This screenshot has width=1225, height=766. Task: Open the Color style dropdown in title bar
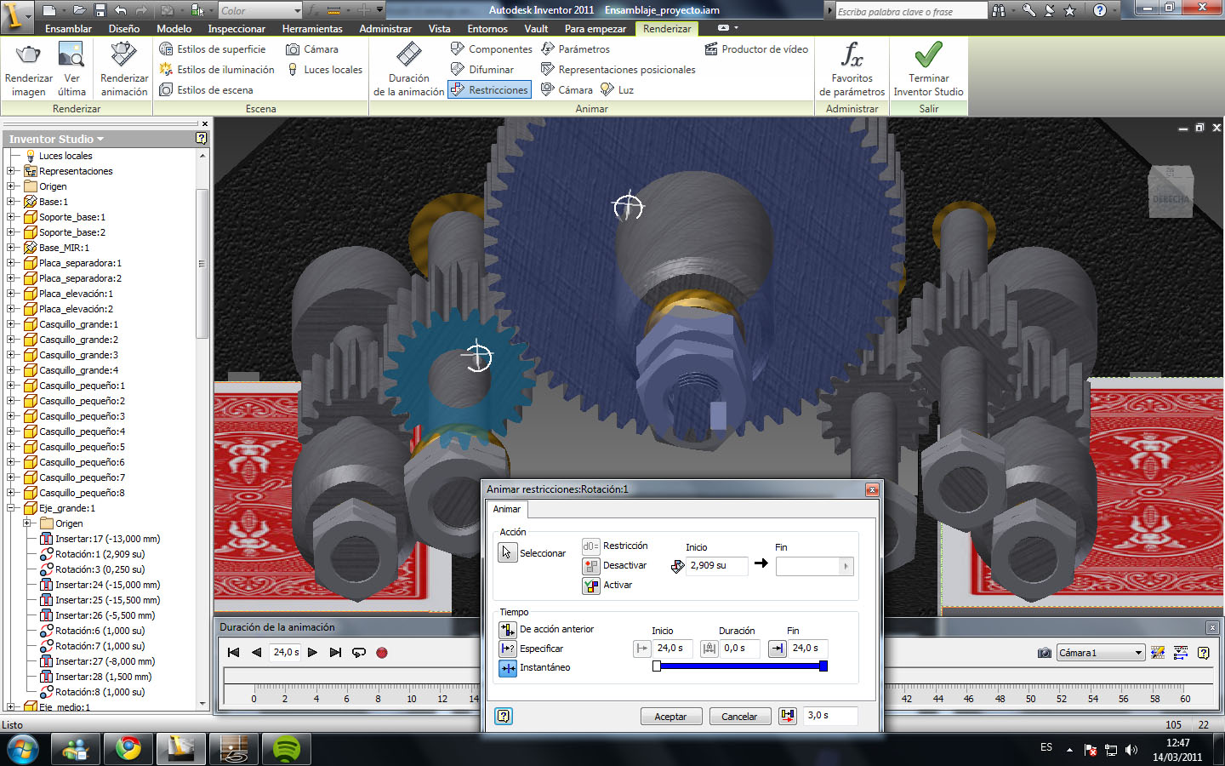[297, 11]
